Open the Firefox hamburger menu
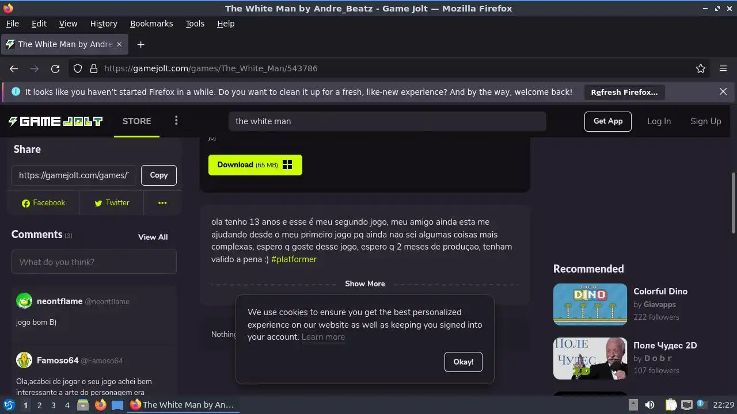Screen dimensions: 737x414 [x=723, y=68]
